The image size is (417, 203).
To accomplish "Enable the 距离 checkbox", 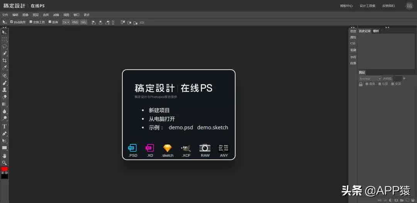I will pyautogui.click(x=50, y=22).
